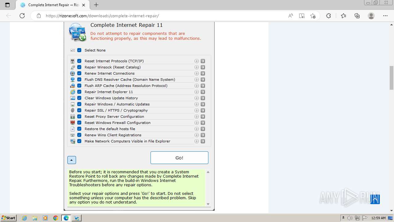Open browser Extensions icon
The width and height of the screenshot is (394, 222).
328,16
